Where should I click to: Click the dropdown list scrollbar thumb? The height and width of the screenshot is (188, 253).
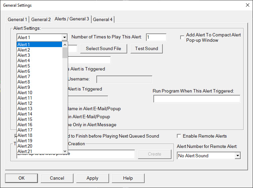[x=65, y=52]
